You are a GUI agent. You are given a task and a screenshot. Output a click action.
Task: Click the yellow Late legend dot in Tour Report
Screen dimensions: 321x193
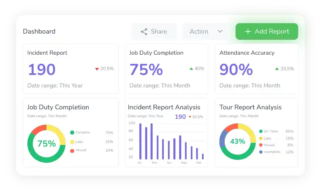[261, 138]
